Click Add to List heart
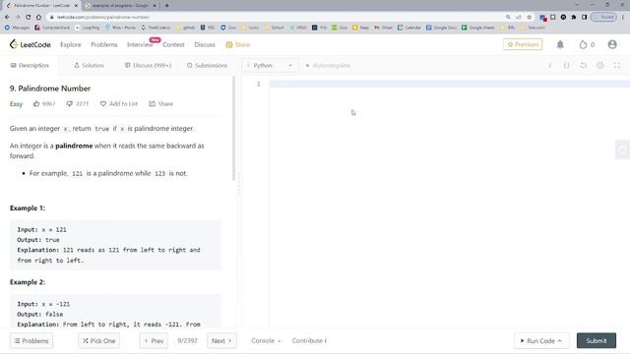This screenshot has height=354, width=630. click(x=102, y=104)
